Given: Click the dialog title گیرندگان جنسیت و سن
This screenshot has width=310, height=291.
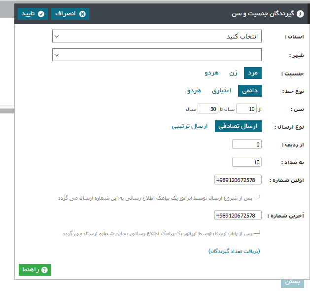Looking at the screenshot, I should [x=263, y=14].
